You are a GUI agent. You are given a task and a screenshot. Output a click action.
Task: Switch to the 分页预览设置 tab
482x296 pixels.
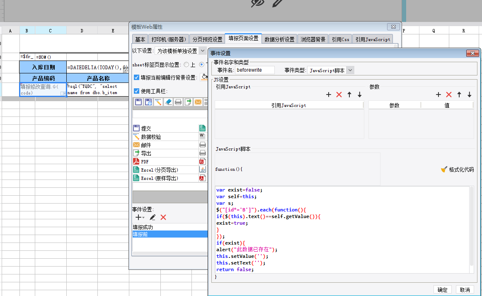(x=207, y=39)
